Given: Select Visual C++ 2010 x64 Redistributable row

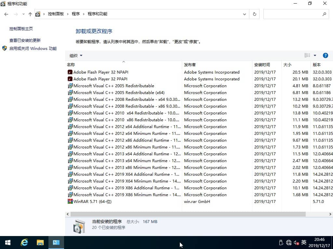Looking at the screenshot, I should point(199,113).
